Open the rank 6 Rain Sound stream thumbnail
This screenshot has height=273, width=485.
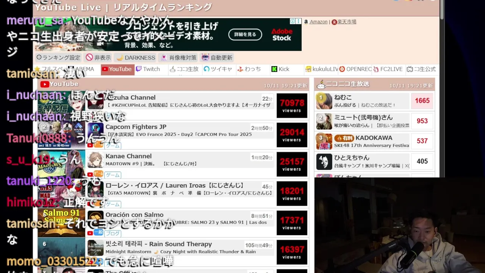point(61,252)
